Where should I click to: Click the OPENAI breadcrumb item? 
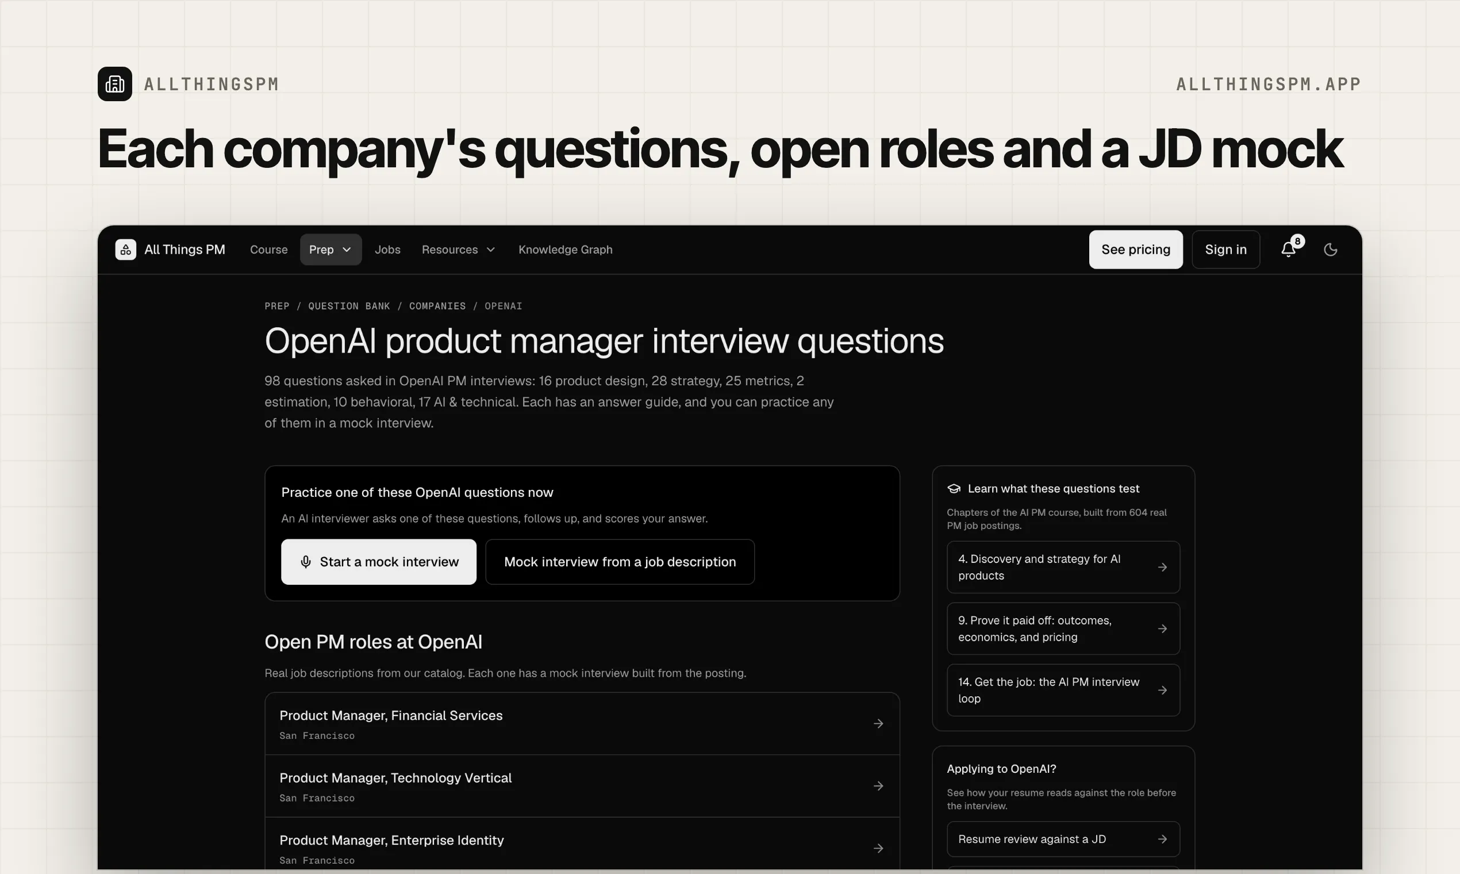point(504,306)
